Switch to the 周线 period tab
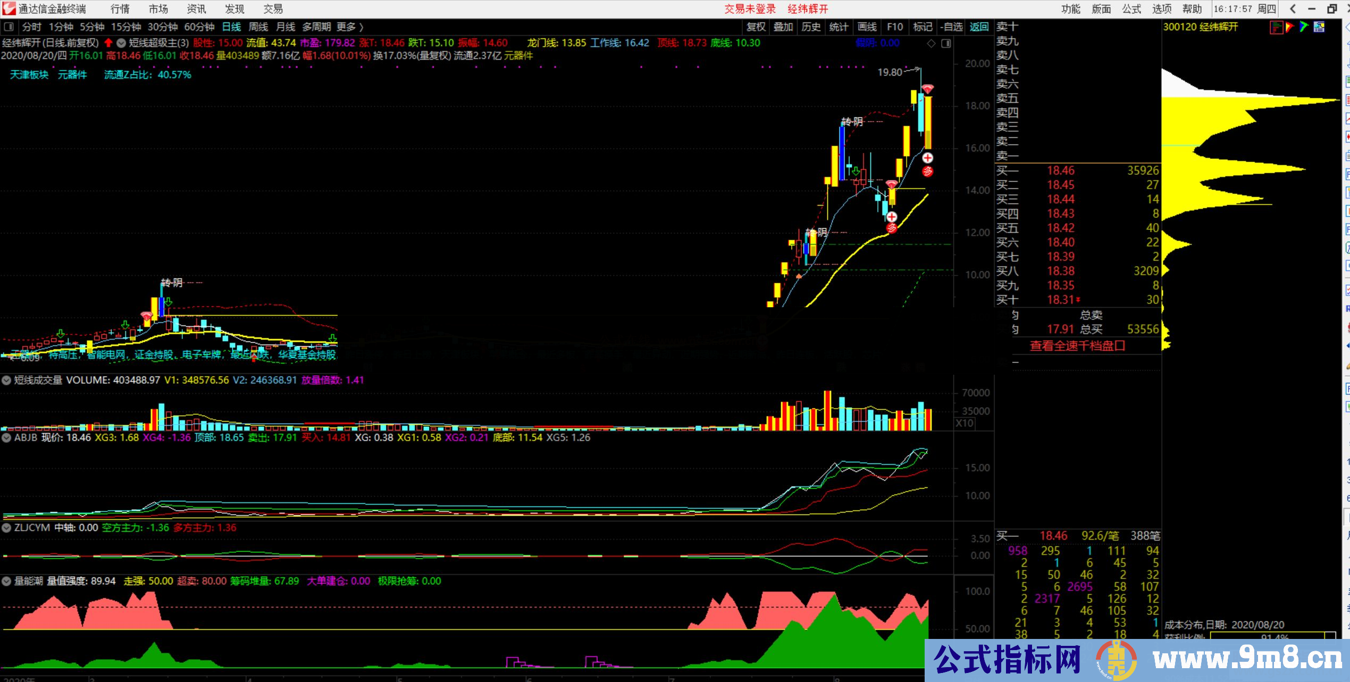This screenshot has width=1350, height=682. pyautogui.click(x=258, y=27)
